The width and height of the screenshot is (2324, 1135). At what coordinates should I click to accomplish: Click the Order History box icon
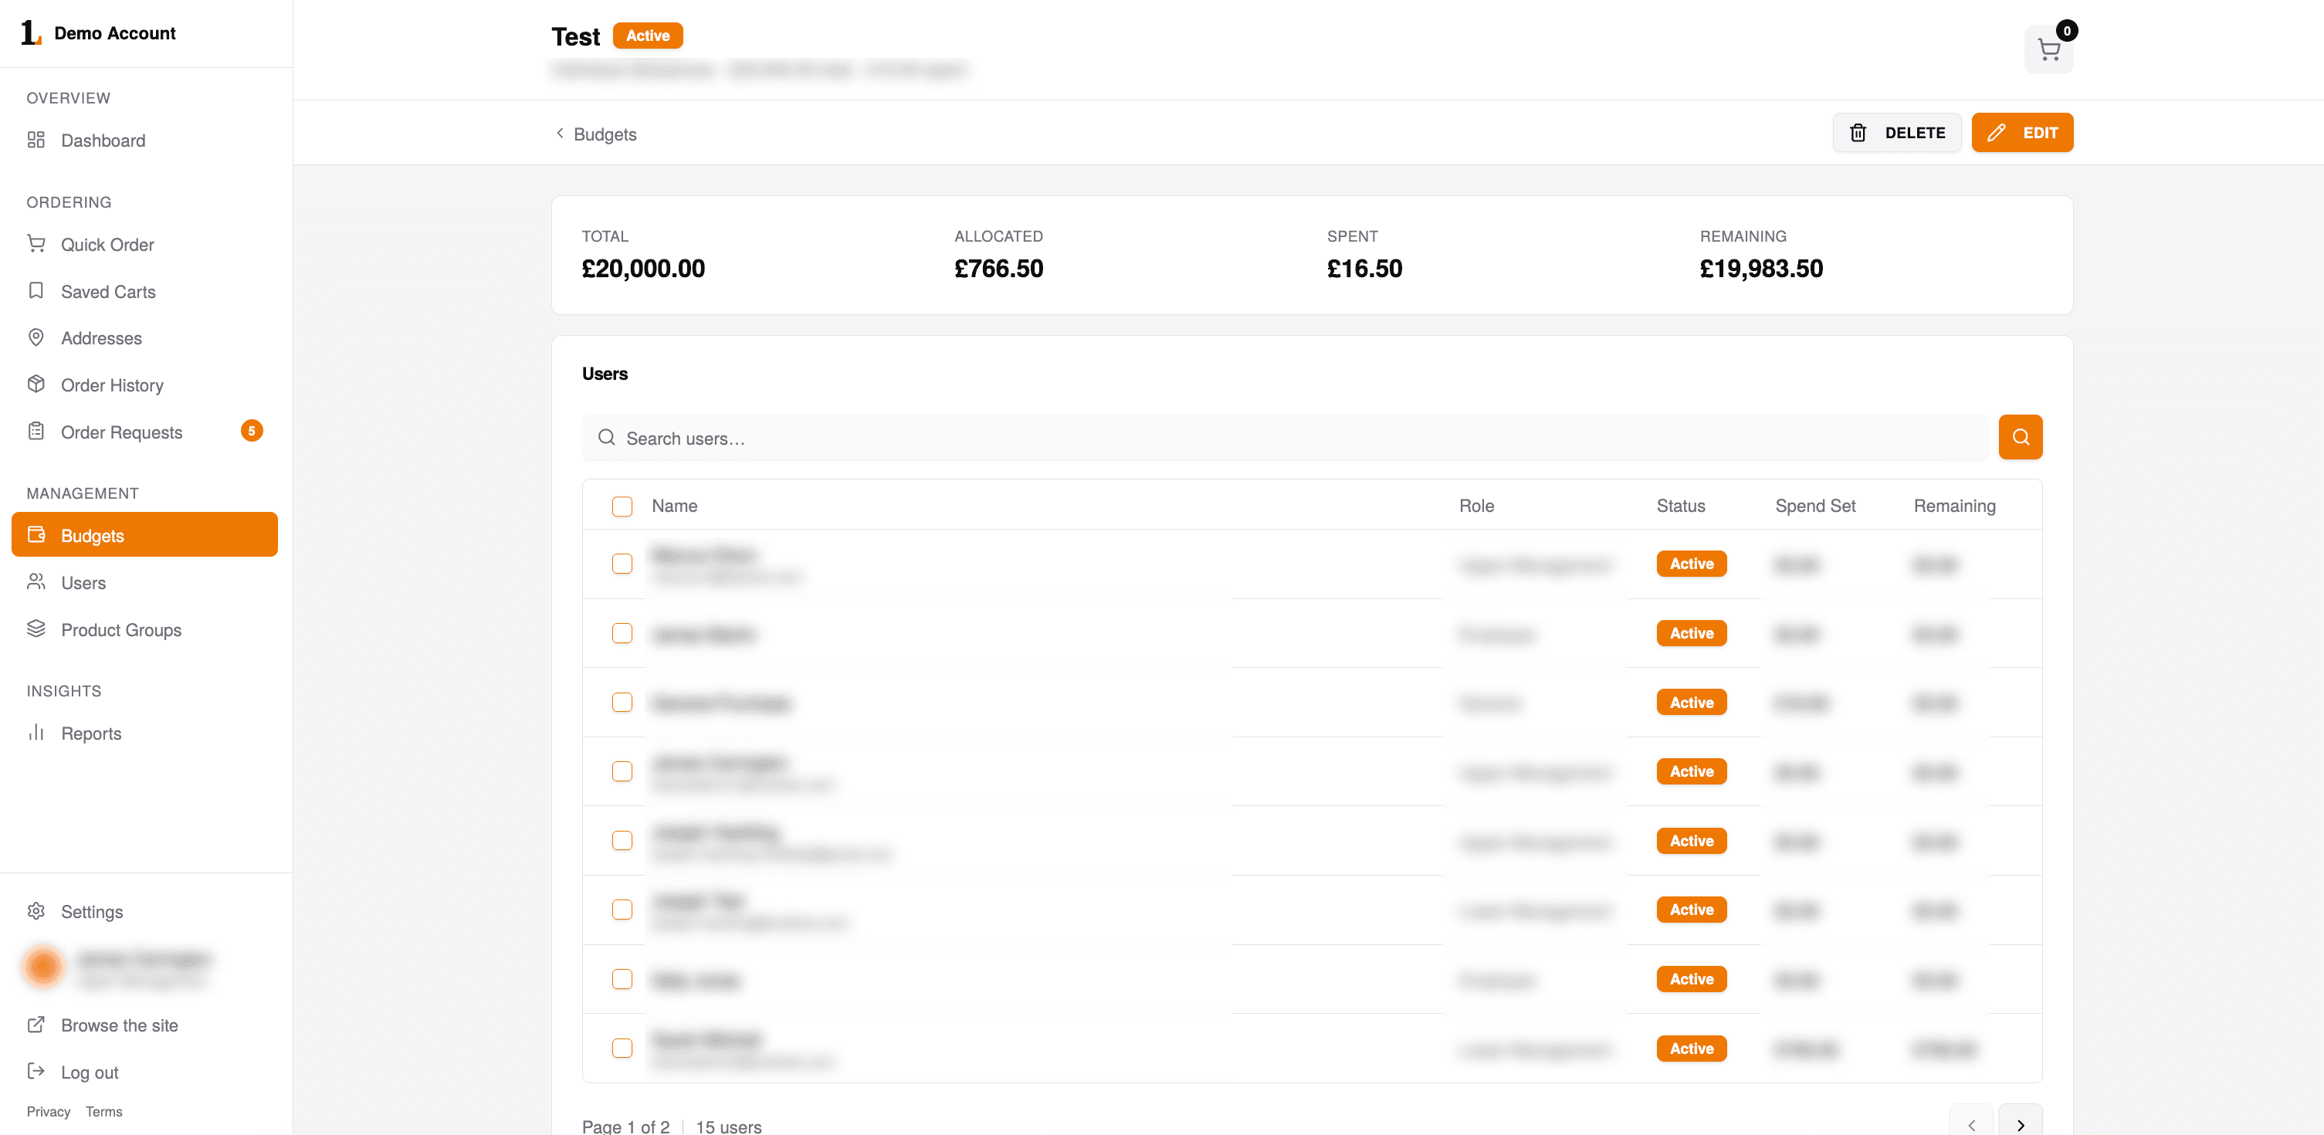pos(36,385)
